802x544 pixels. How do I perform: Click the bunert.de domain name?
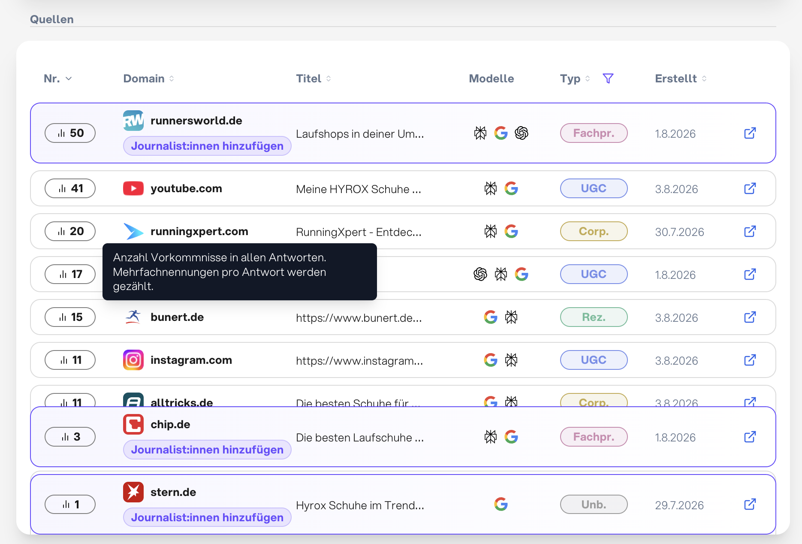pyautogui.click(x=177, y=317)
